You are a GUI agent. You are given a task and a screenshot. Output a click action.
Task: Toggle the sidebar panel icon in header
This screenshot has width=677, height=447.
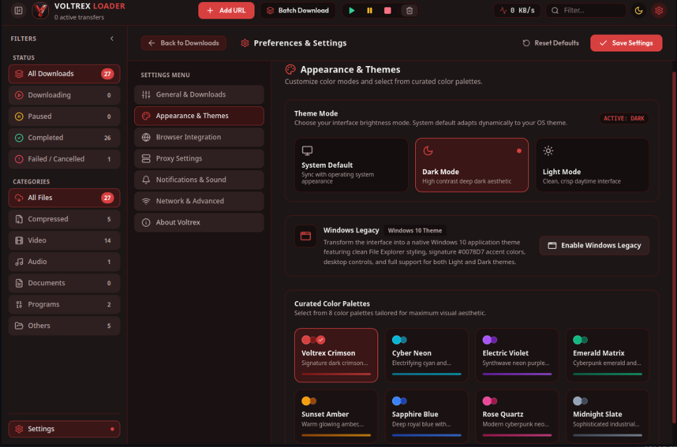click(19, 11)
